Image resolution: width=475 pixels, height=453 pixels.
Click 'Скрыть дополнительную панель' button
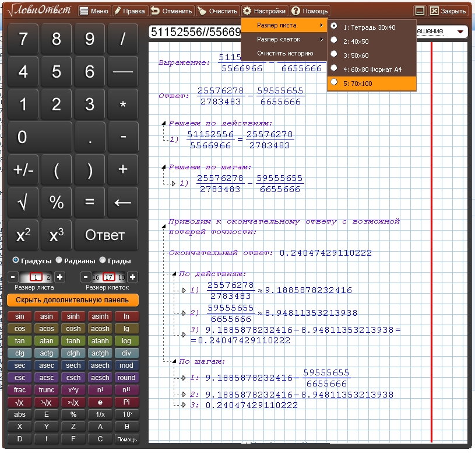pyautogui.click(x=73, y=300)
